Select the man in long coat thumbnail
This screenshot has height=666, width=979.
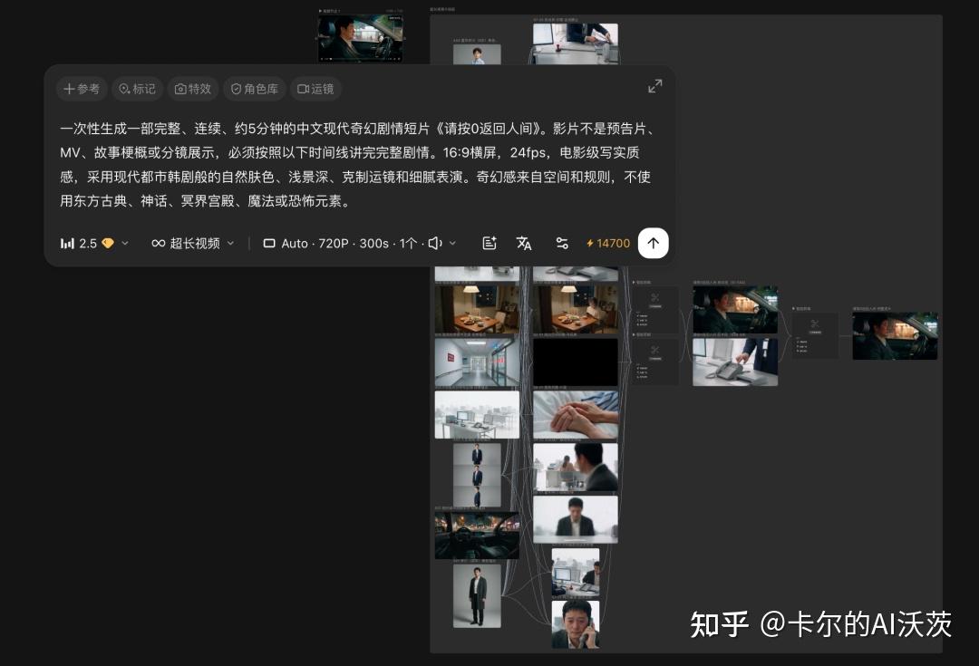point(477,596)
